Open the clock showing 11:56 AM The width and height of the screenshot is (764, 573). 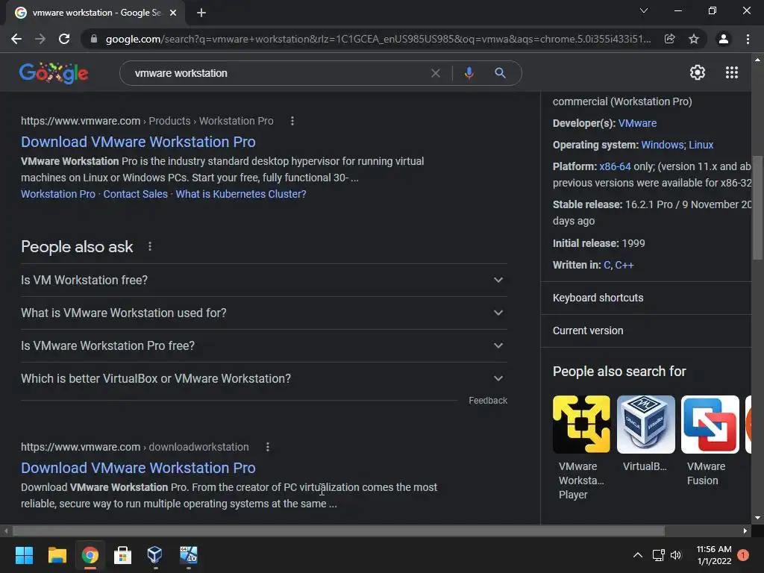pos(714,555)
